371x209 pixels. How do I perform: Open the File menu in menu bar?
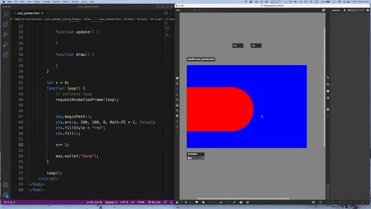click(16, 2)
